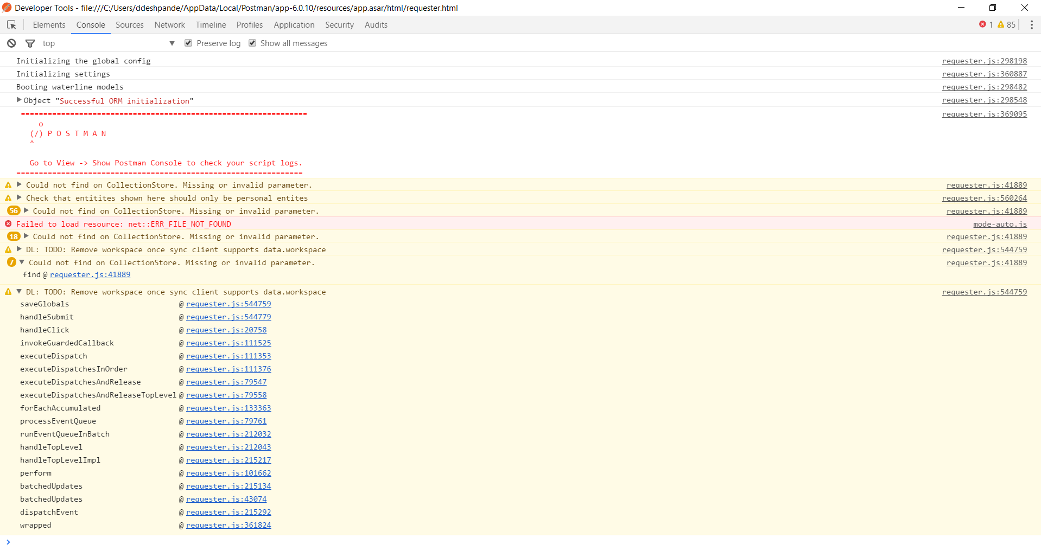Click the console prompt chevron at bottom
This screenshot has width=1041, height=551.
point(9,541)
